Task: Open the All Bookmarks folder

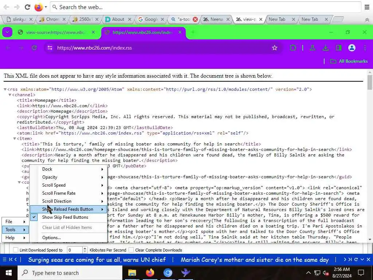Action: click(349, 61)
